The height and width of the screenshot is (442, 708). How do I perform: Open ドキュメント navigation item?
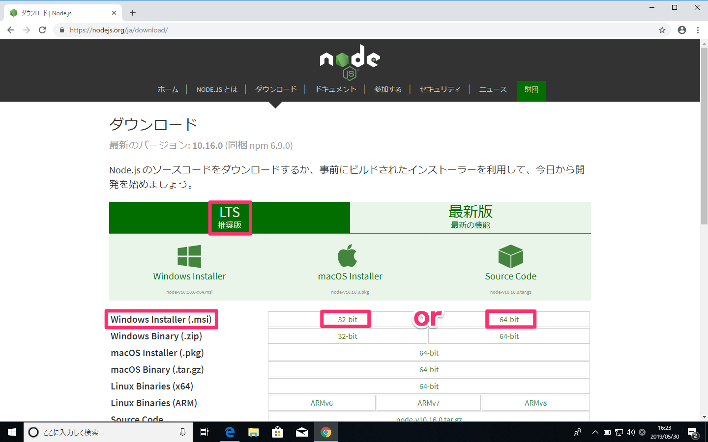point(335,89)
